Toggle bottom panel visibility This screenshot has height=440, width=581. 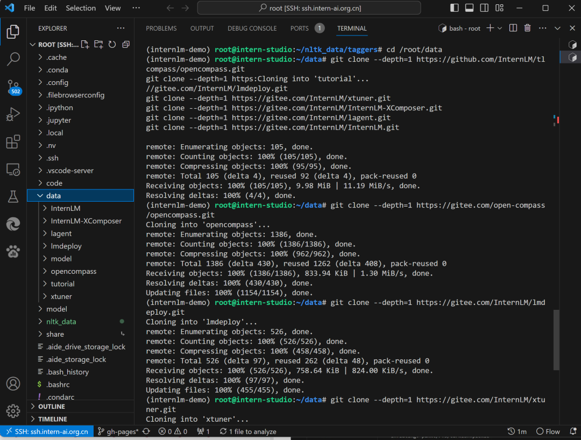[x=470, y=8]
